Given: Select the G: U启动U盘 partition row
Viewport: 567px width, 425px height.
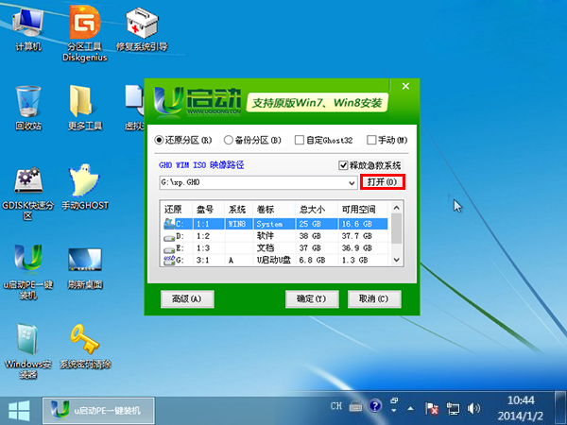Looking at the screenshot, I should click(275, 260).
